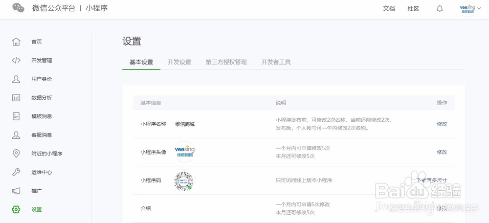
Task: Click the 数据分析 bar chart icon
Action: [16, 97]
